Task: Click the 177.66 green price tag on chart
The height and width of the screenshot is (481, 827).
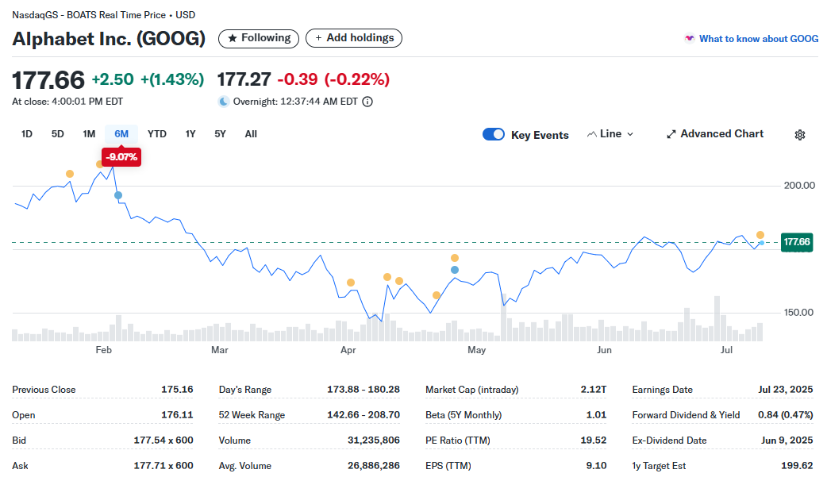Action: (796, 242)
